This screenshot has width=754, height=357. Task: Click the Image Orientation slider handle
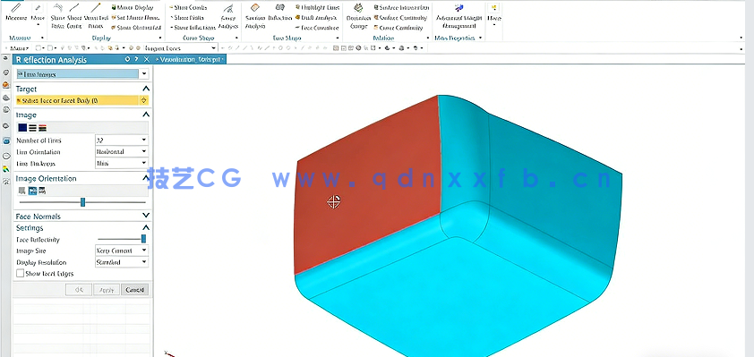click(82, 202)
